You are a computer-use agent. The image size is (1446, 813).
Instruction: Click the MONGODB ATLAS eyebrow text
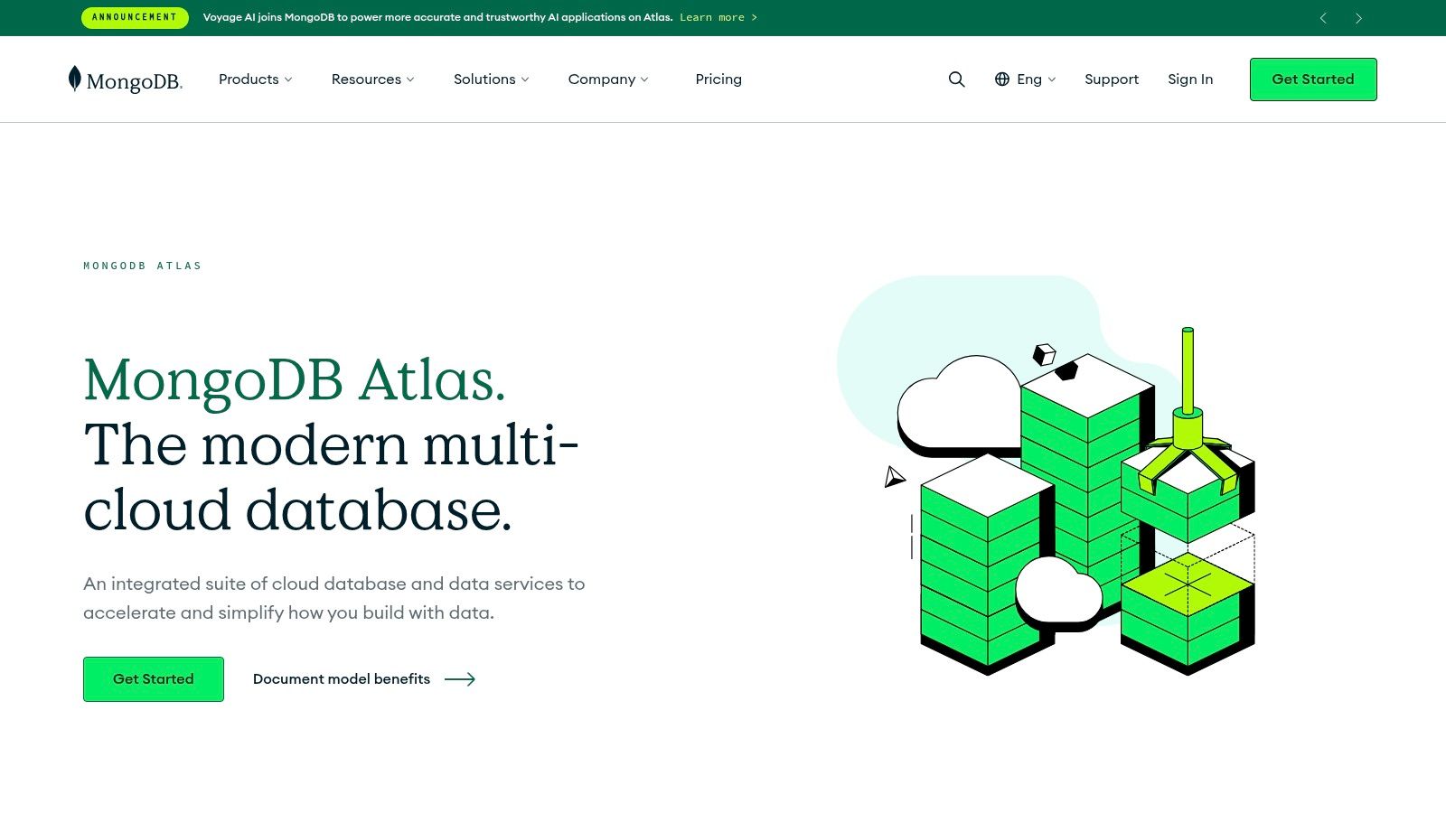pyautogui.click(x=143, y=266)
